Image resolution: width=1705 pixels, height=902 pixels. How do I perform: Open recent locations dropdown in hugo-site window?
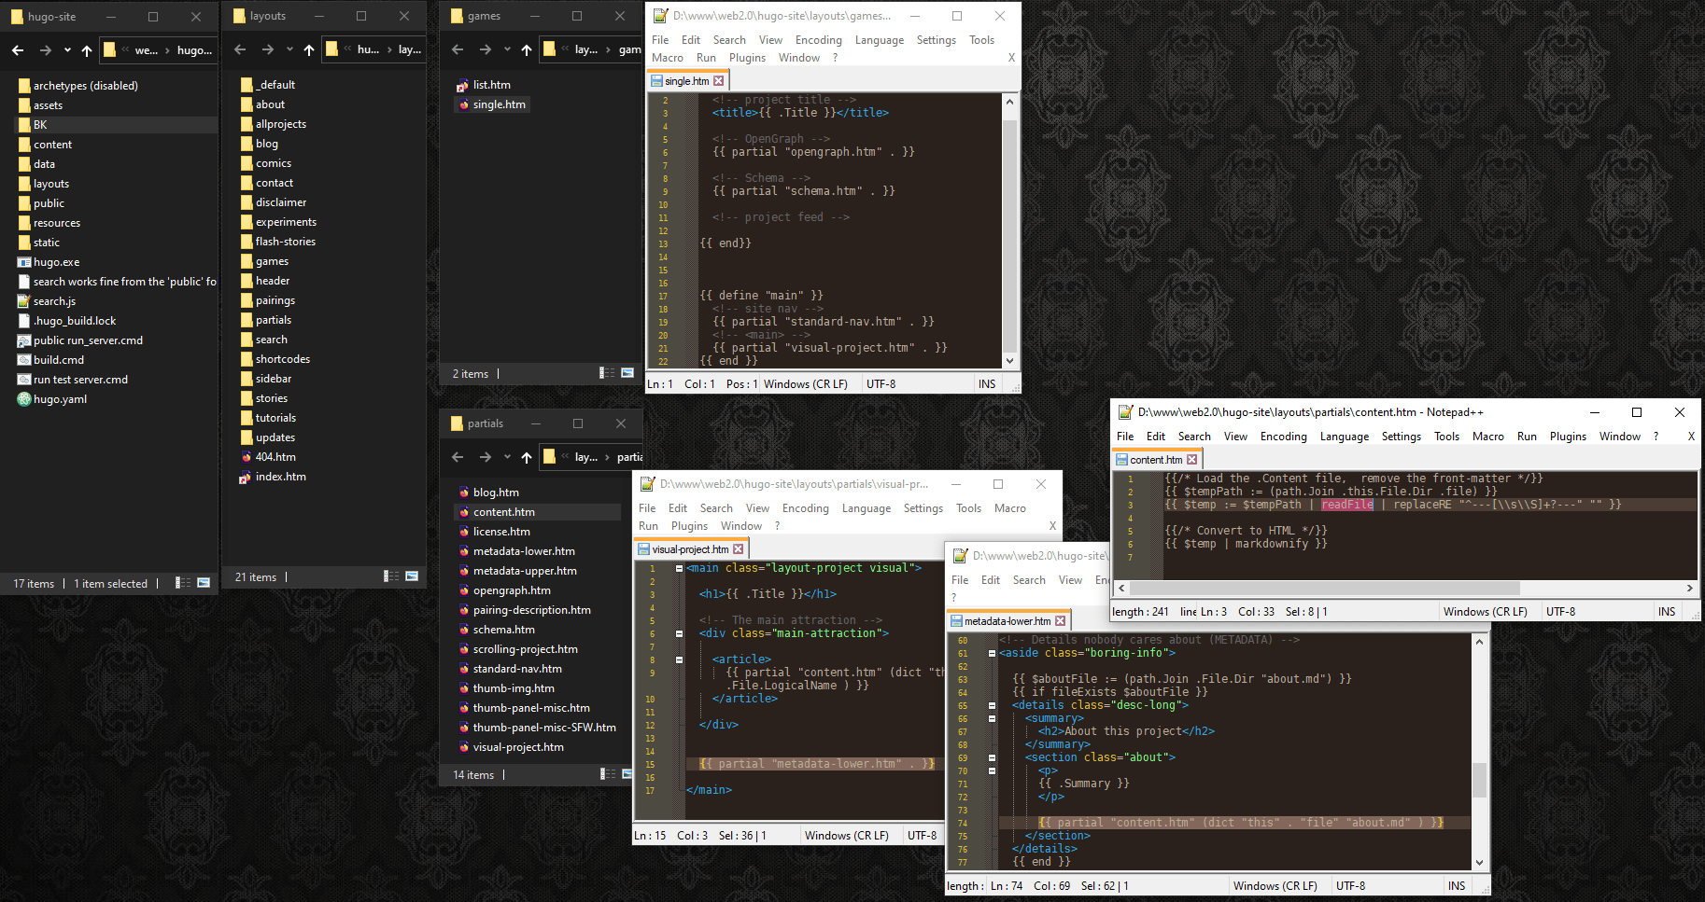(x=67, y=50)
